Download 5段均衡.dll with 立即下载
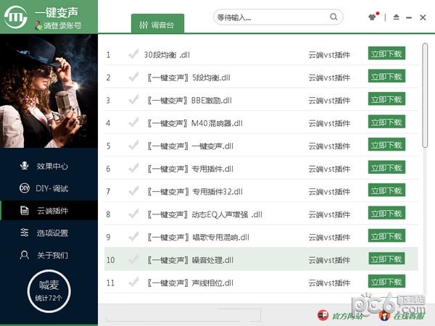435x326 pixels. tap(386, 76)
